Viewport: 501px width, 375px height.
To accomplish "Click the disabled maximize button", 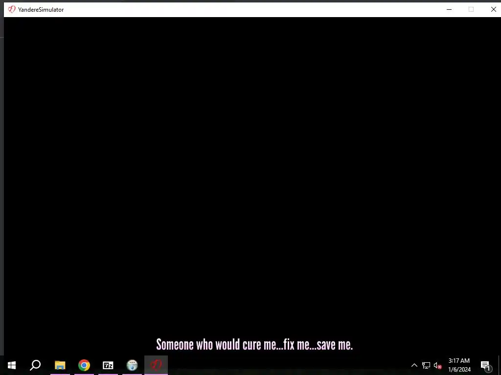I will pyautogui.click(x=471, y=10).
